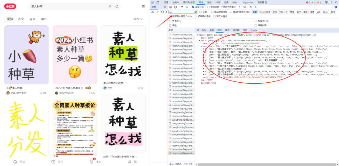
Task: Enable the 反转 checkbox
Action: (x=201, y=12)
